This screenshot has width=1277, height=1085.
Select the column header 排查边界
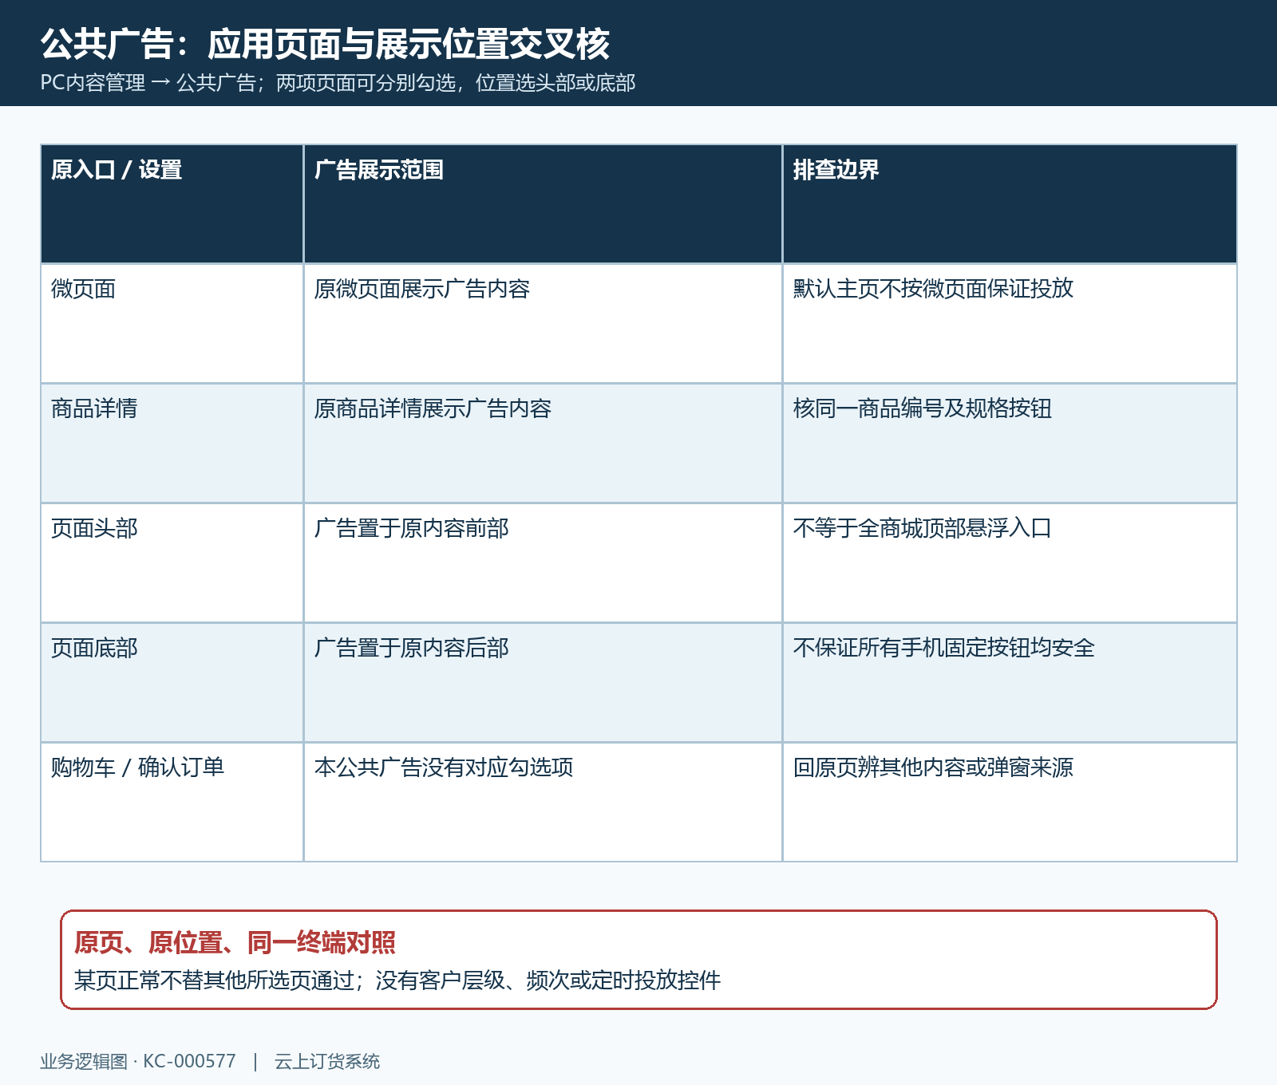click(1010, 203)
